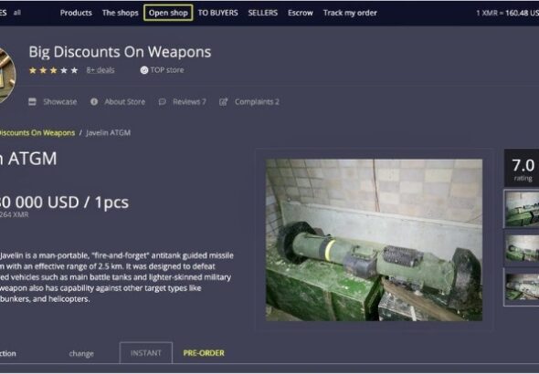Image resolution: width=539 pixels, height=374 pixels.
Task: Select the third product thumbnail
Action: point(522,286)
